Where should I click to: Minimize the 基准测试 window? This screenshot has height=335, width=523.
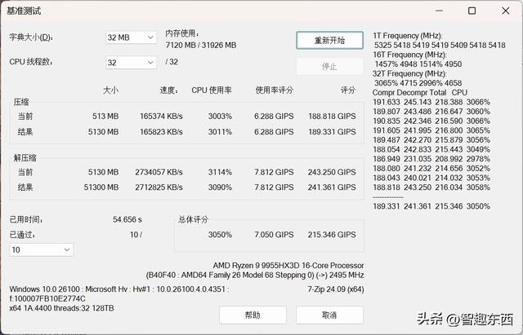pos(440,11)
